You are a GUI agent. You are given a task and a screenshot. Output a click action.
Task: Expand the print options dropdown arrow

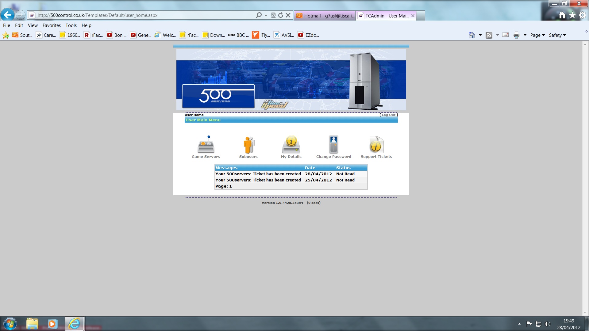[x=525, y=35]
